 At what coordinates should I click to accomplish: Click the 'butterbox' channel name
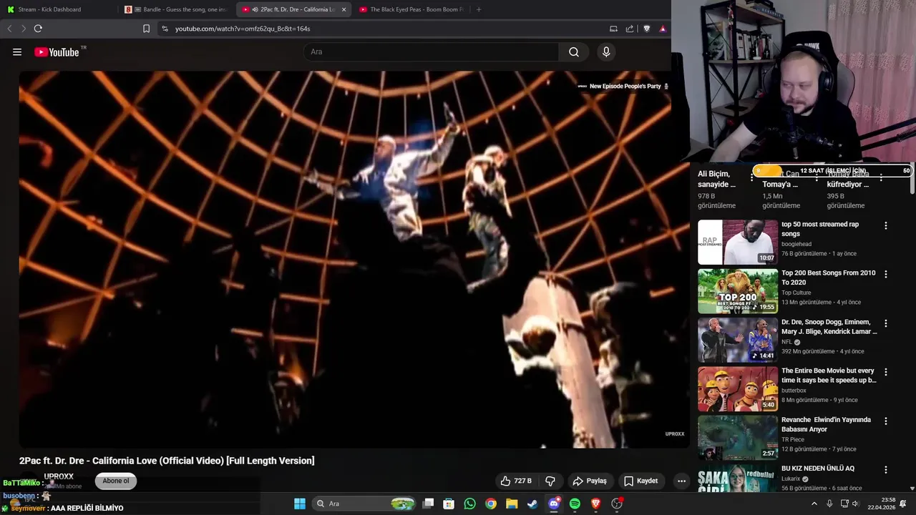(x=794, y=391)
